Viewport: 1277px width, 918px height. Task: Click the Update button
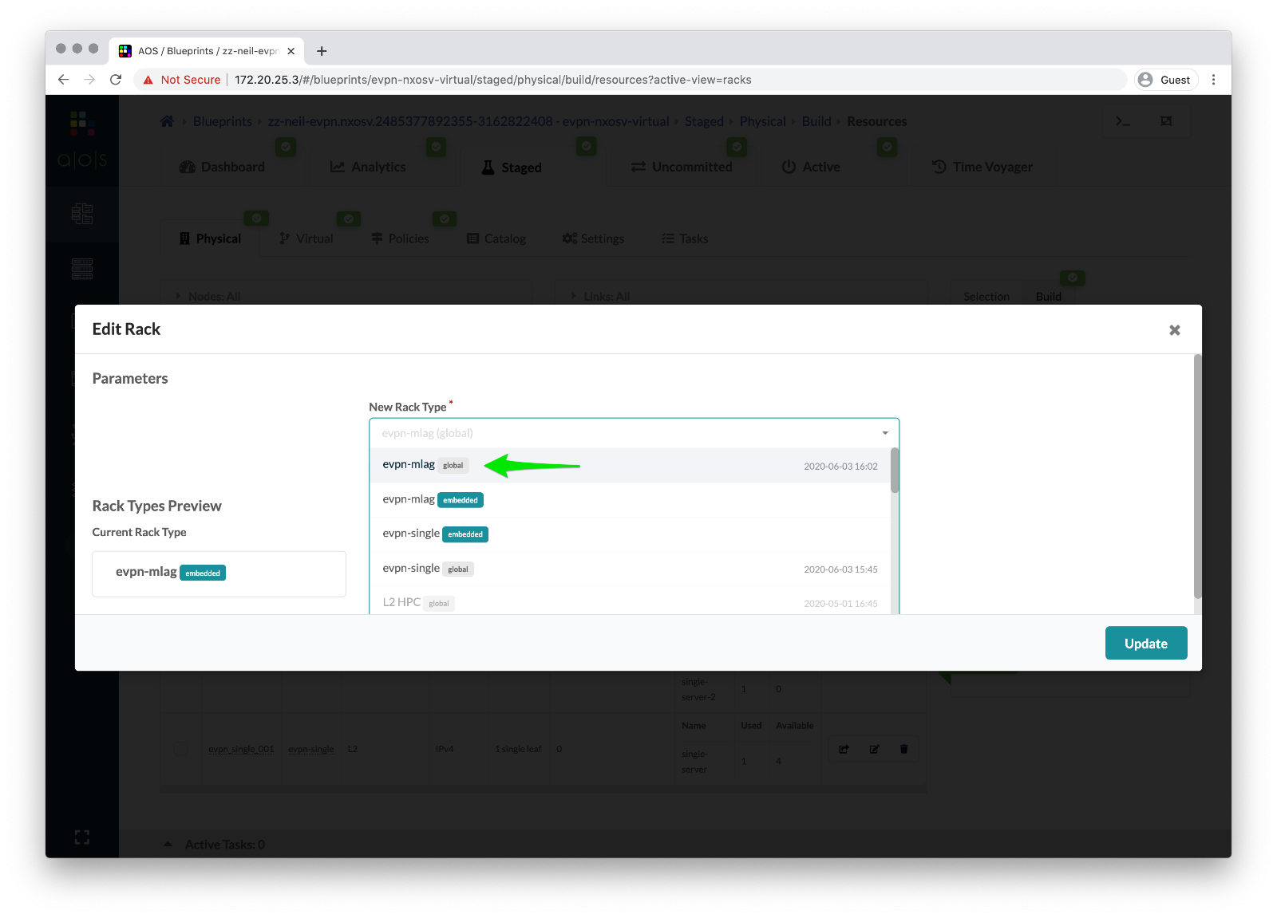point(1146,643)
